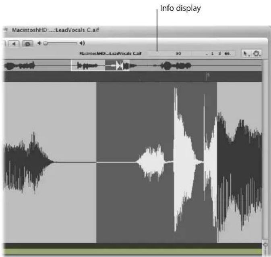The width and height of the screenshot is (271, 257).
Task: Click the speaker Prelisten button
Action: (x=14, y=44)
